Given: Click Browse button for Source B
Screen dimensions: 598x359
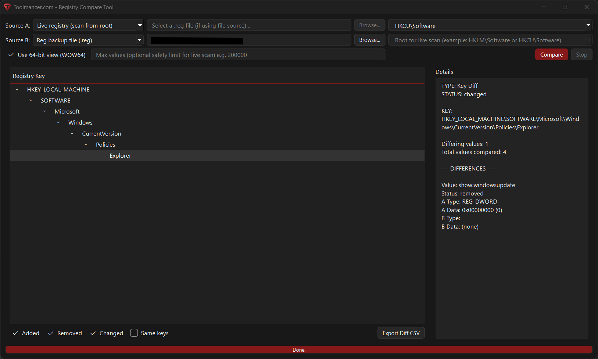Looking at the screenshot, I should tap(370, 40).
